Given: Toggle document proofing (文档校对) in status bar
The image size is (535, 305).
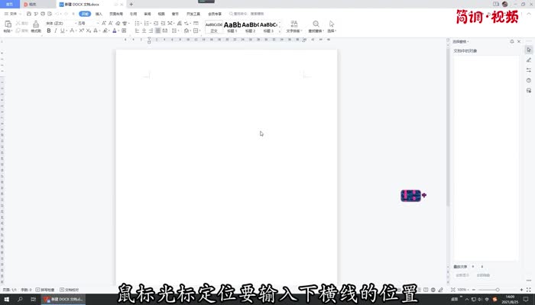Looking at the screenshot, I should coord(70,291).
